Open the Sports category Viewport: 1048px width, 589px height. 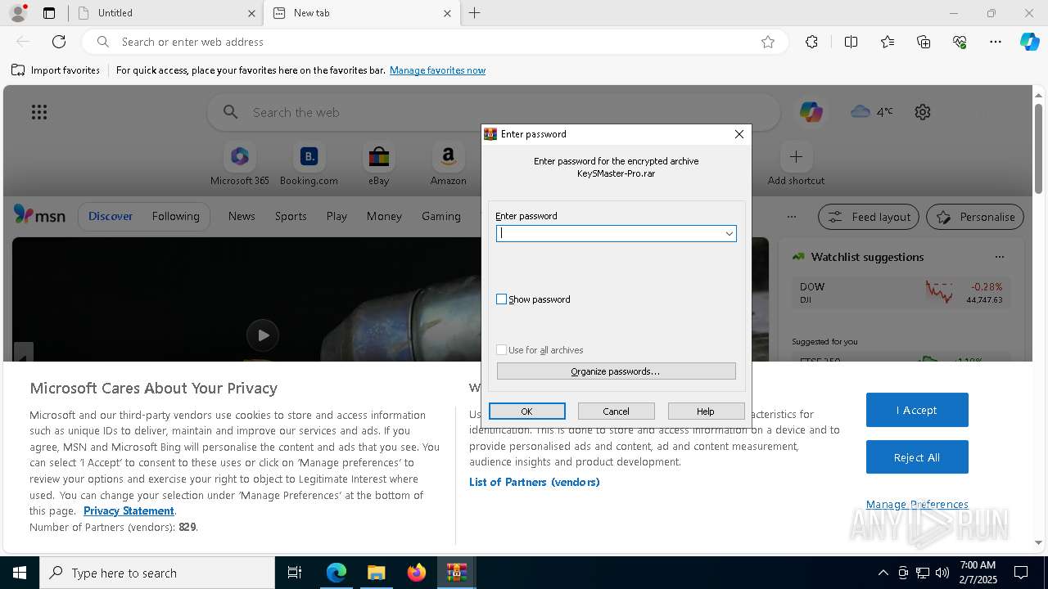[291, 216]
